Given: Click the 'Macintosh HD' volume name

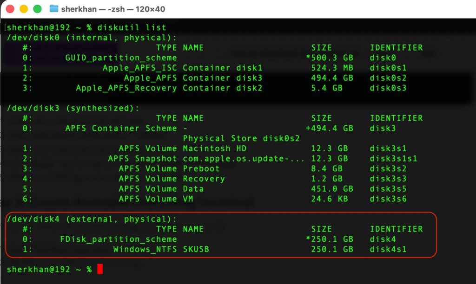Looking at the screenshot, I should pos(214,148).
